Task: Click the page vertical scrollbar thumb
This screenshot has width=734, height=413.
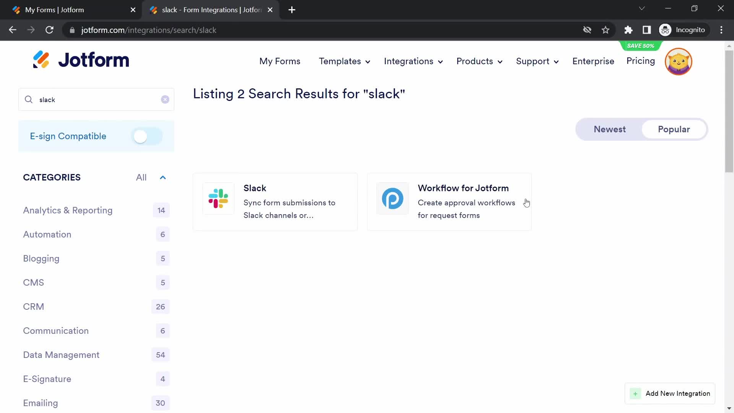Action: coord(729,111)
